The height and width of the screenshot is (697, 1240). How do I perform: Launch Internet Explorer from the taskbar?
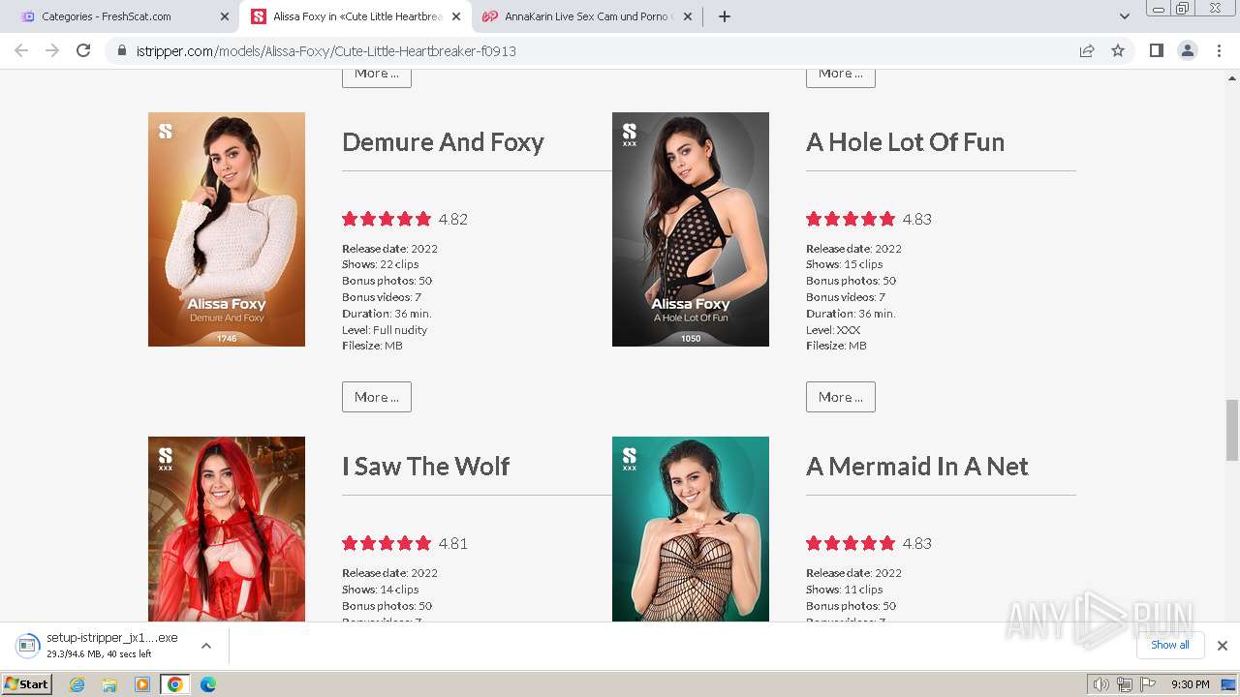77,684
